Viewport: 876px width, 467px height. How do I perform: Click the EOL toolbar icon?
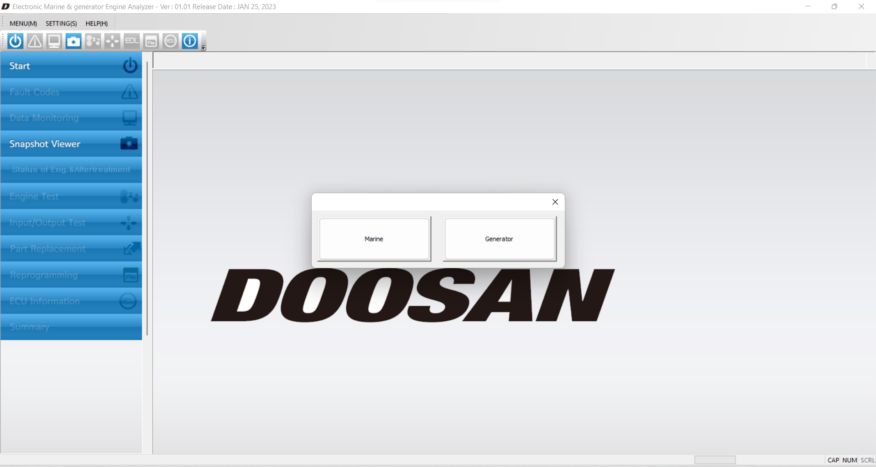132,41
